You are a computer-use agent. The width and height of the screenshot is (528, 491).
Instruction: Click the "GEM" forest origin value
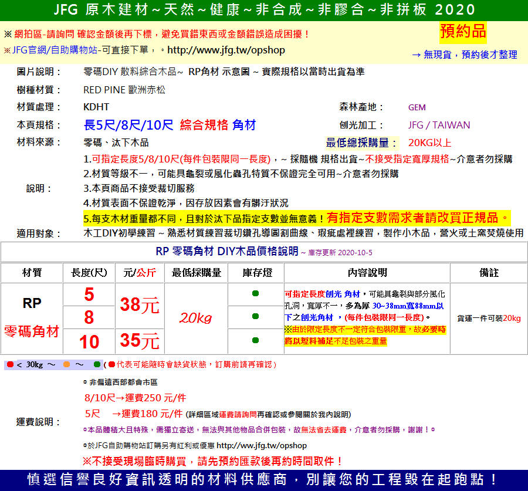click(x=417, y=107)
